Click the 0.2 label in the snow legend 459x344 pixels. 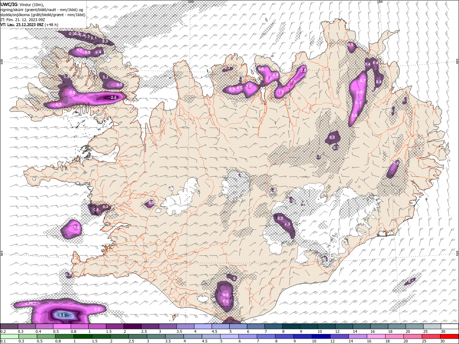point(3,331)
